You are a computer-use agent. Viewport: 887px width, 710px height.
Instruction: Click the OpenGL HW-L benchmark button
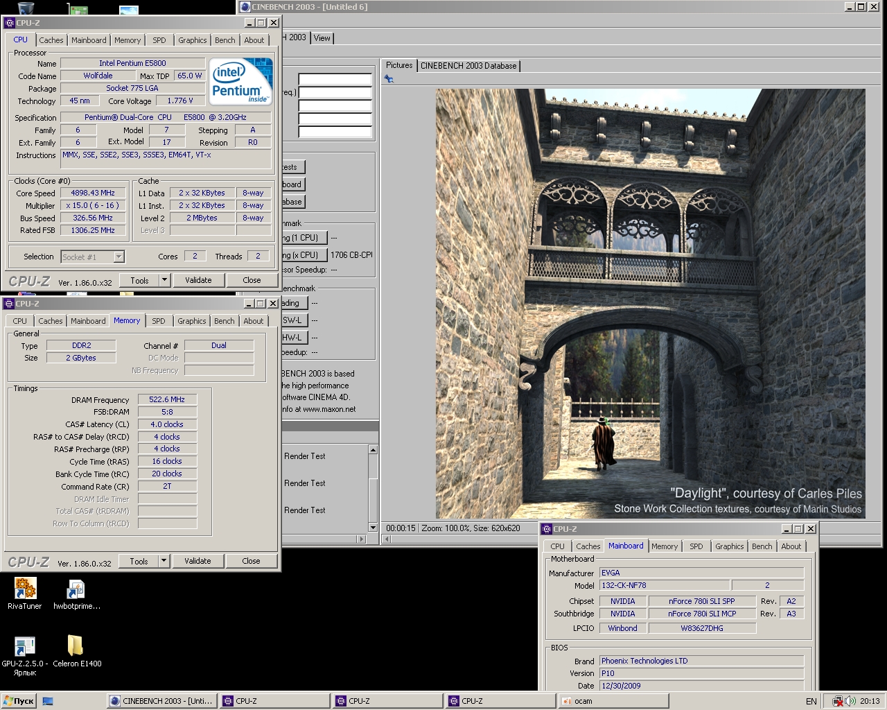[294, 338]
